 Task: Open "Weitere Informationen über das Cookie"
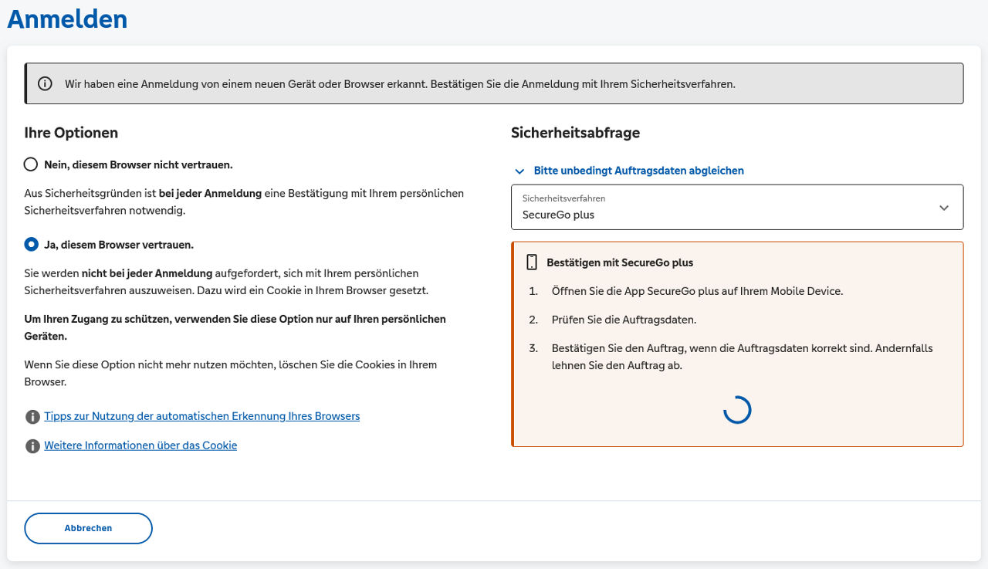[x=140, y=445]
